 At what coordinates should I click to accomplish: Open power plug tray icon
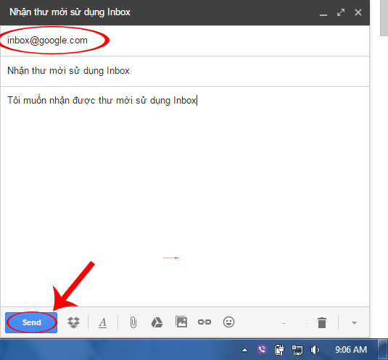pyautogui.click(x=279, y=350)
